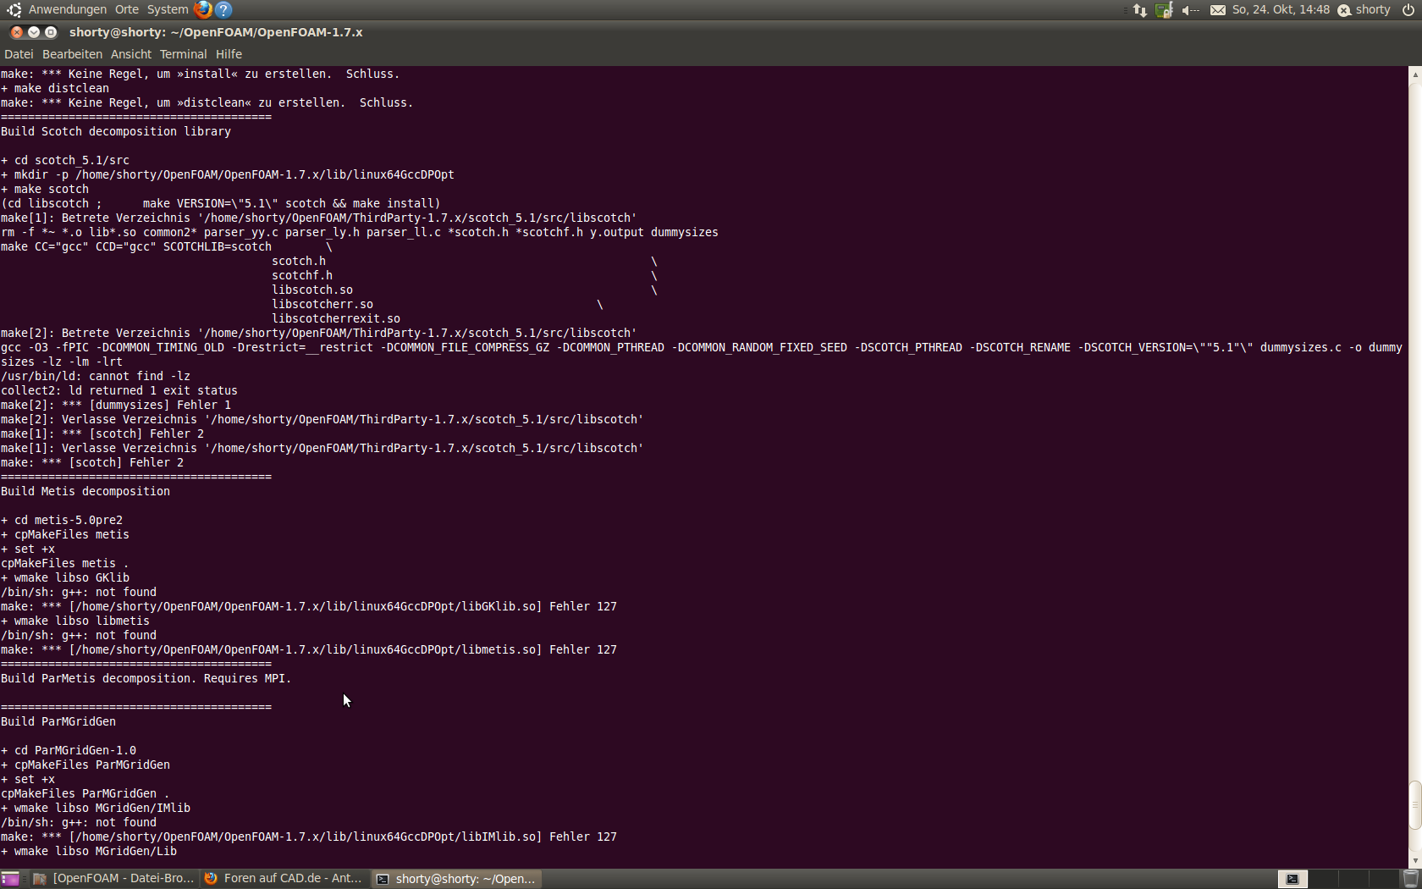Open the sound volume indicator
The image size is (1422, 889).
coord(1190,10)
